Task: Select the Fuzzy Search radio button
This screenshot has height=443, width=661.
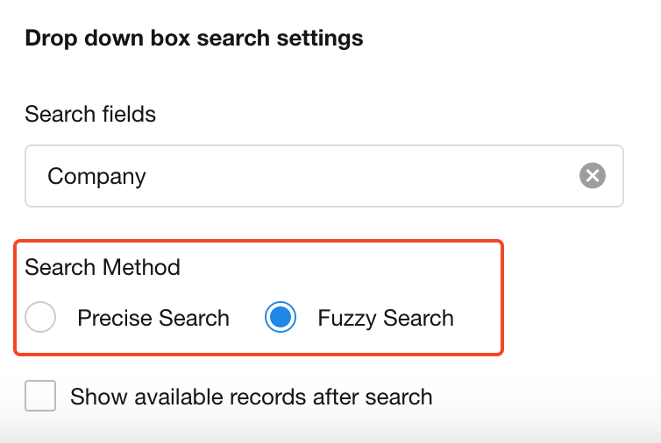Action: 281,318
